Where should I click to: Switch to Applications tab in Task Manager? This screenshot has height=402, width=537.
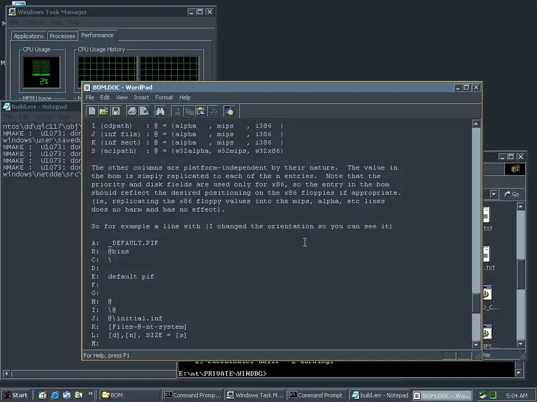(x=29, y=36)
